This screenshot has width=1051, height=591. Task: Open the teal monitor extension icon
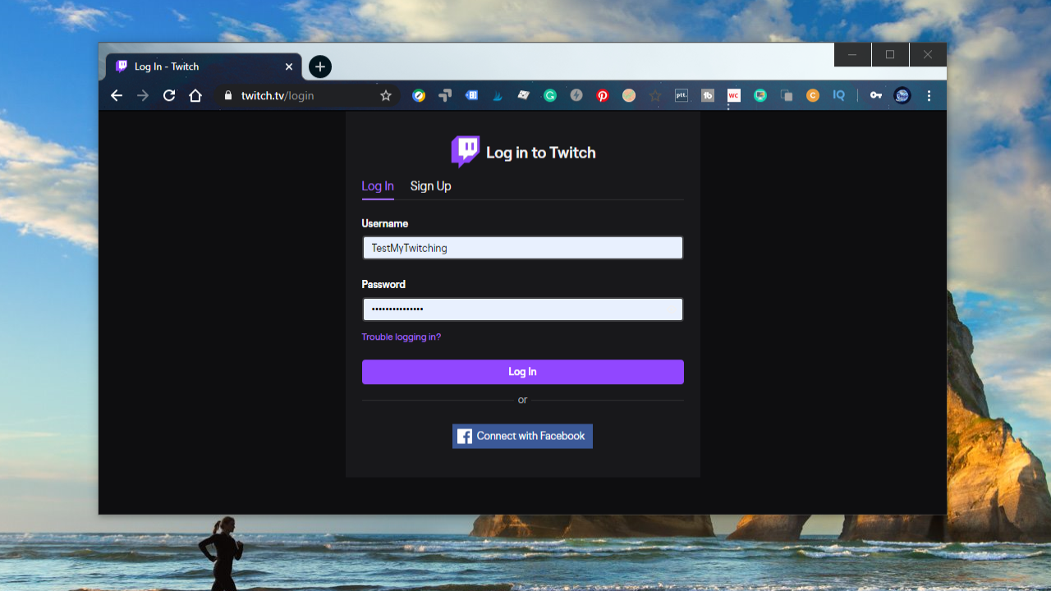[x=760, y=95]
